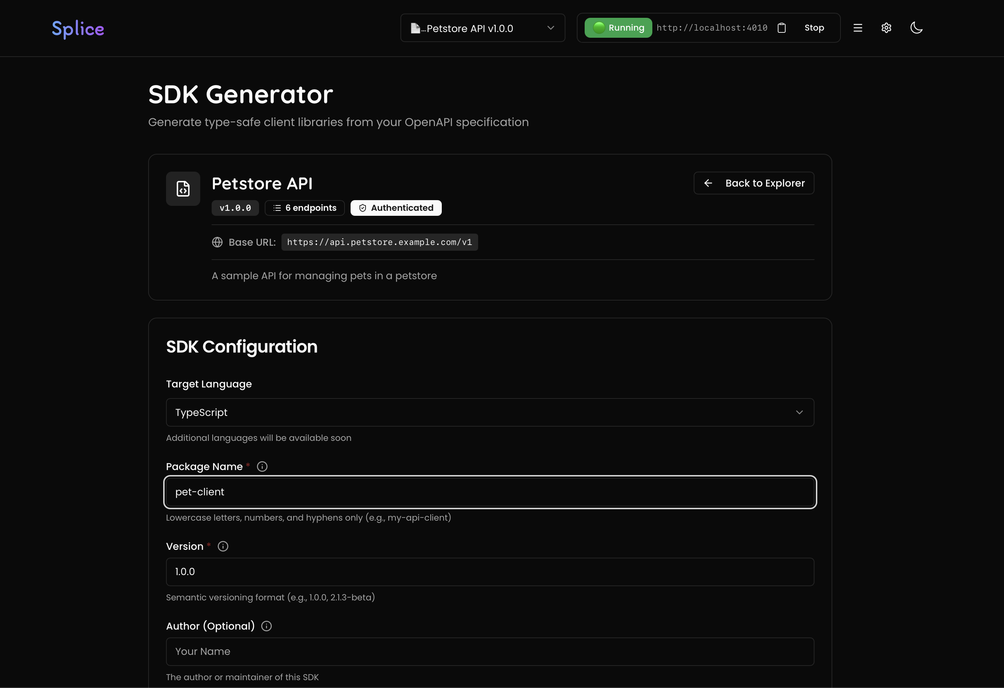This screenshot has height=688, width=1004.
Task: Show info tooltip for Author field
Action: [266, 626]
